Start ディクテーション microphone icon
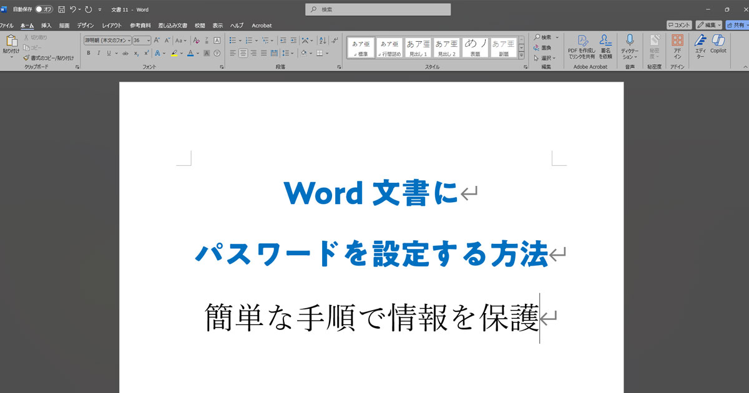The width and height of the screenshot is (749, 393). 630,44
